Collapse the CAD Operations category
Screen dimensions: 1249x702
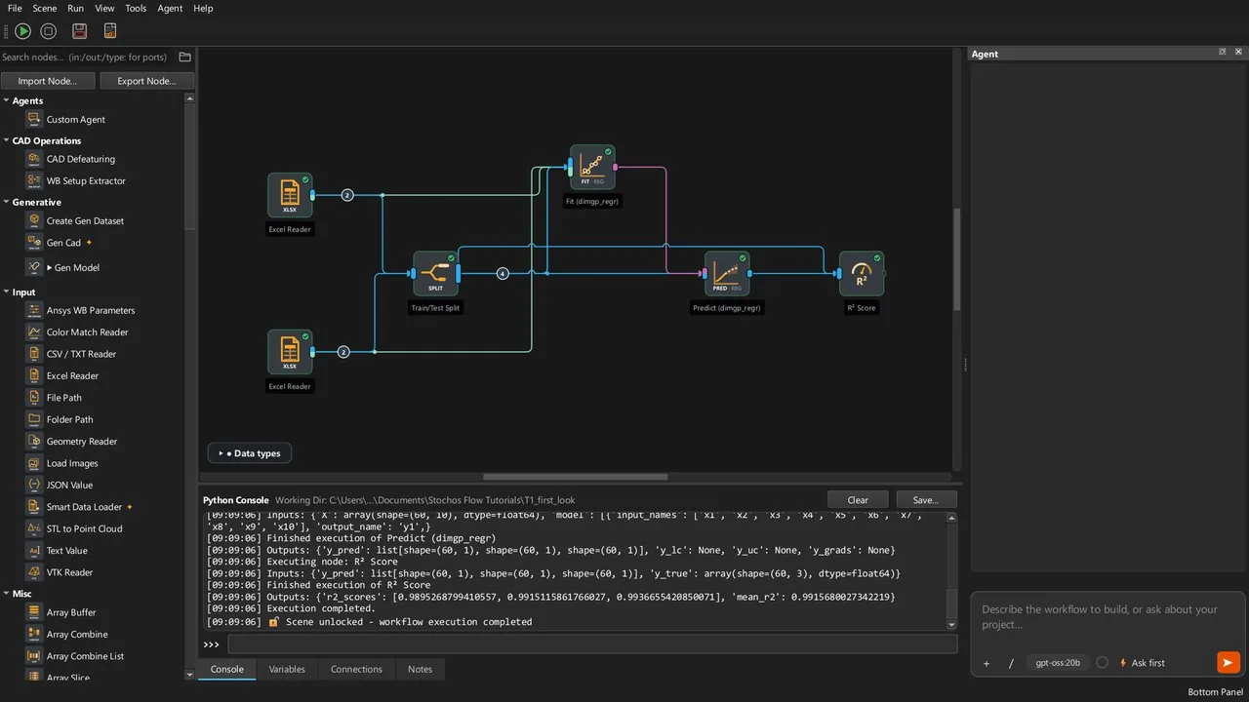tap(7, 140)
